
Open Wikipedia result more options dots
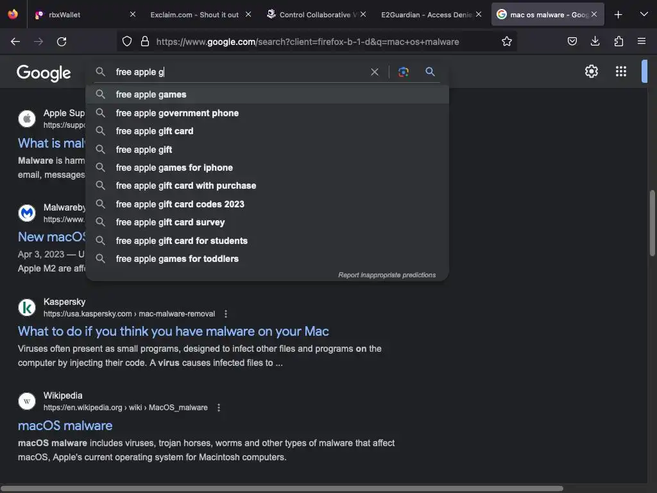pos(219,408)
